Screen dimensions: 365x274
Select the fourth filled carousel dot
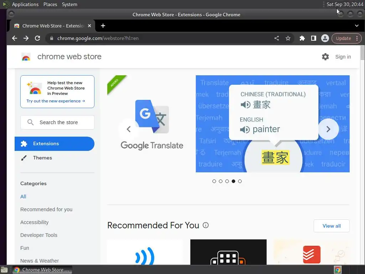pos(233,181)
